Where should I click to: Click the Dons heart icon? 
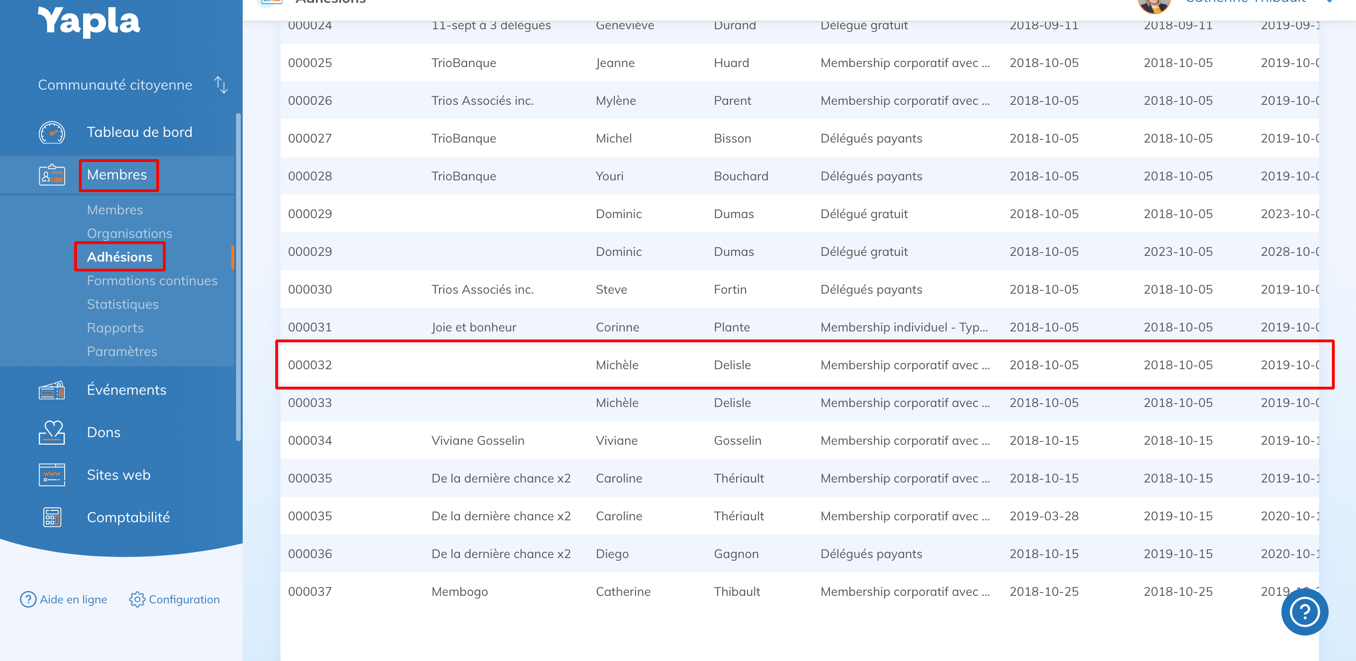click(51, 432)
